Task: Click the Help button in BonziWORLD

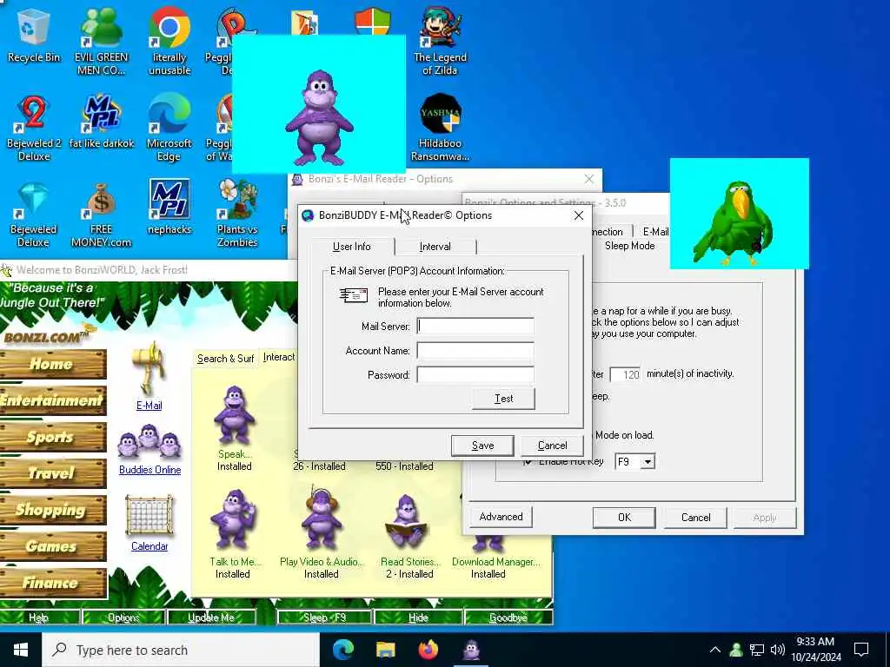Action: coord(38,617)
